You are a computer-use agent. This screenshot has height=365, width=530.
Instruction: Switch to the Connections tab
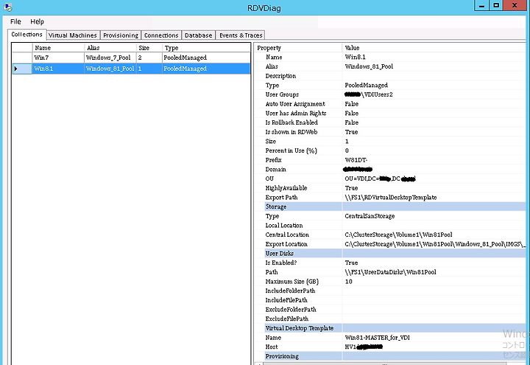tap(161, 35)
